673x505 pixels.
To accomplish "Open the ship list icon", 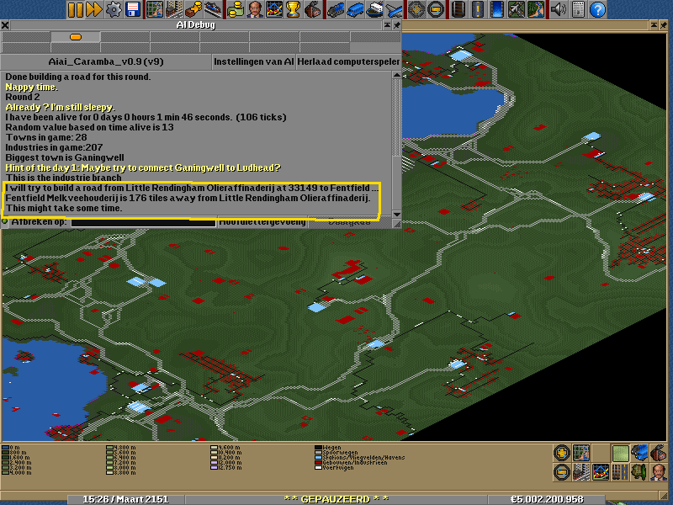I will click(374, 9).
